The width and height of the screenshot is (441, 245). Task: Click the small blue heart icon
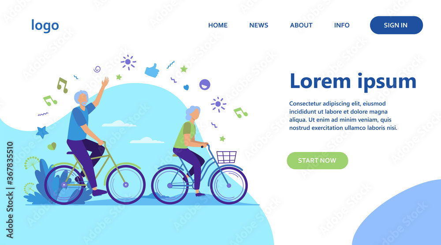click(x=186, y=87)
